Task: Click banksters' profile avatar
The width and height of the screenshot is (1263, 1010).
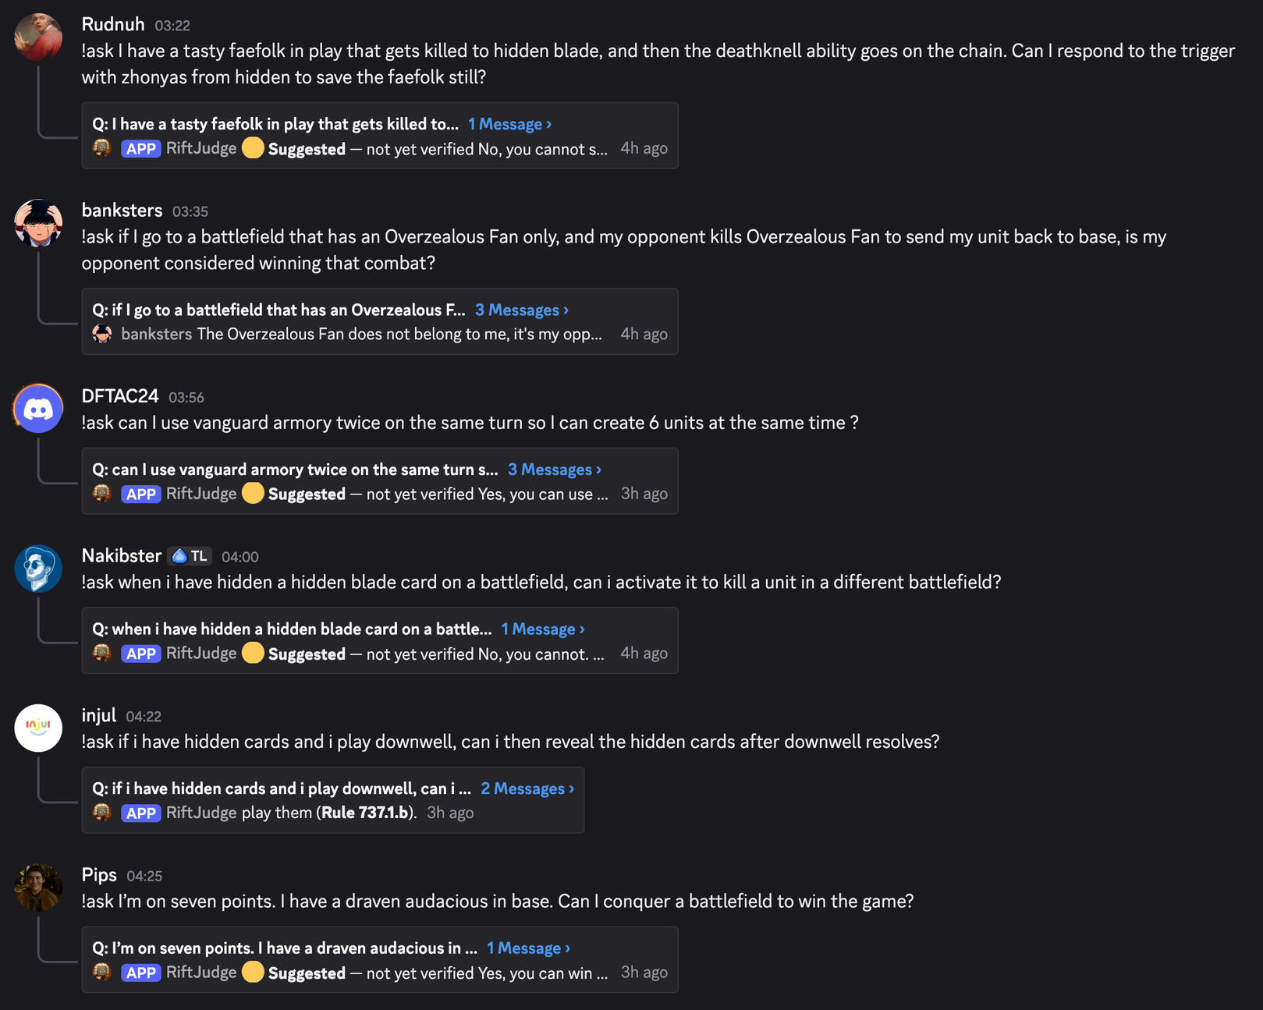Action: coord(38,223)
